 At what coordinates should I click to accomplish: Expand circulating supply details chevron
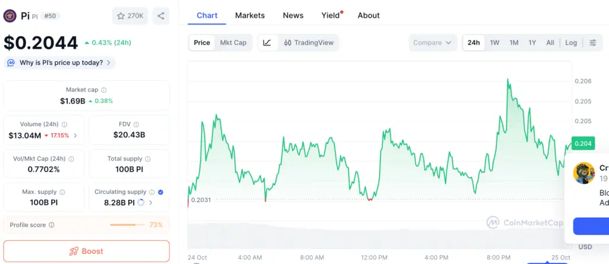[x=150, y=203]
